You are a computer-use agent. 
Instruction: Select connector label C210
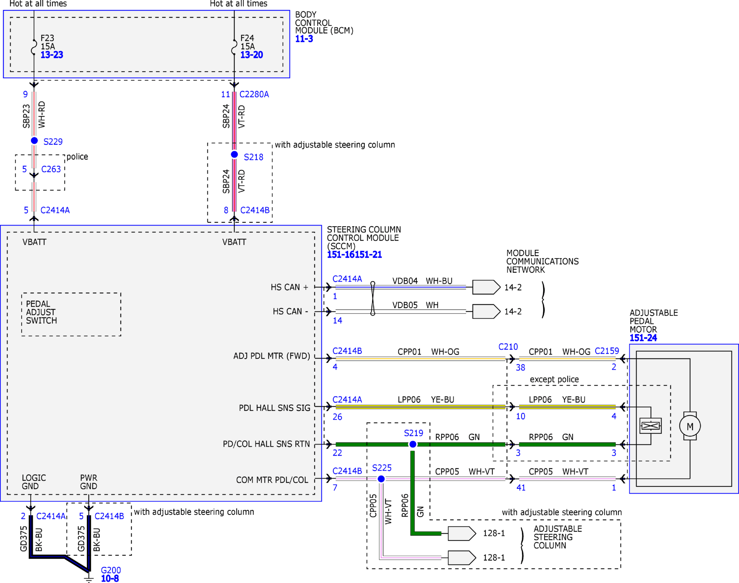[508, 347]
